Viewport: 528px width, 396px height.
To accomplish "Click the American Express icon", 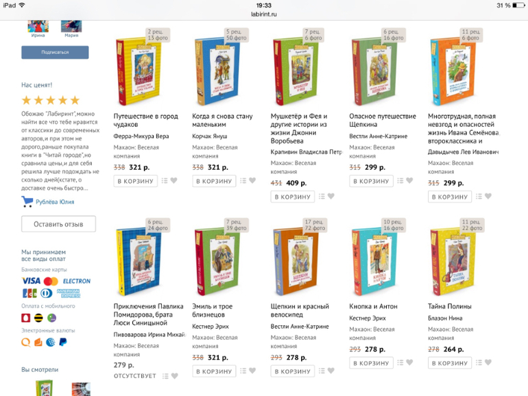I will click(x=69, y=293).
